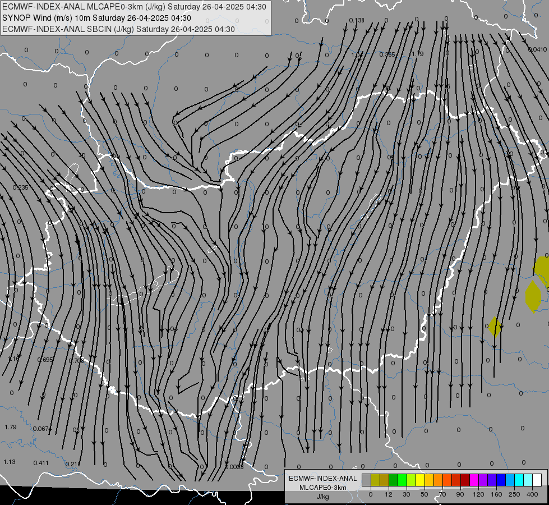Select the dark green legend swatch
This screenshot has width=549, height=505.
393,480
